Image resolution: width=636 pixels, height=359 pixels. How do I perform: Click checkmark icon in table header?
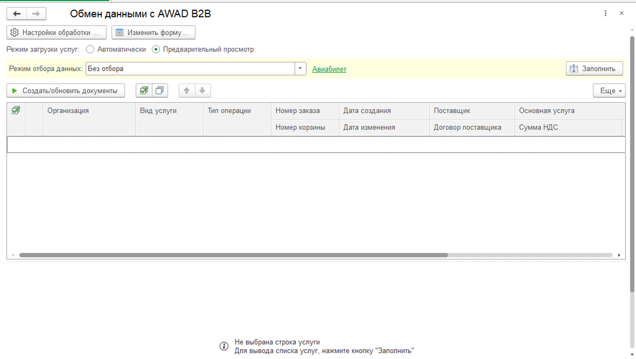pos(16,110)
